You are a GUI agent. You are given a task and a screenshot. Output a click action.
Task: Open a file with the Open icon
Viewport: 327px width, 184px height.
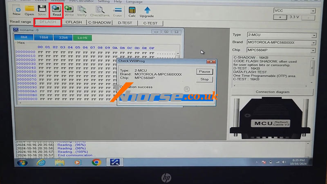[29, 10]
